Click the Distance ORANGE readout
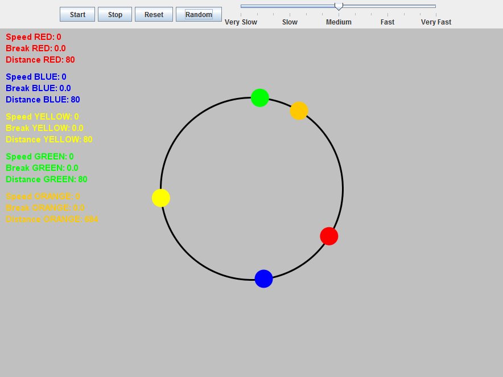Image resolution: width=503 pixels, height=377 pixels. [52, 219]
